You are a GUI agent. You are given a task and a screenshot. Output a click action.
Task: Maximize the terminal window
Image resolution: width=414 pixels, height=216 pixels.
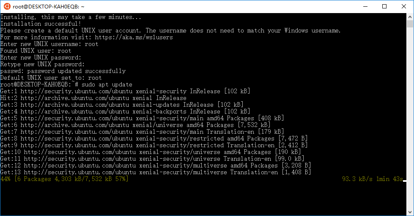[x=384, y=6]
